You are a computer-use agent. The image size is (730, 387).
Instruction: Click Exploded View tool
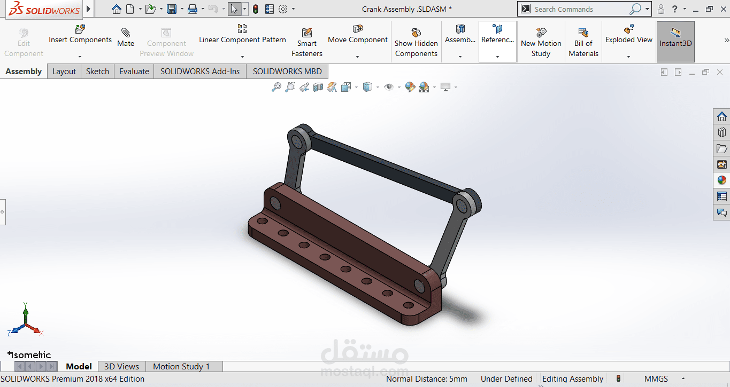pos(629,35)
